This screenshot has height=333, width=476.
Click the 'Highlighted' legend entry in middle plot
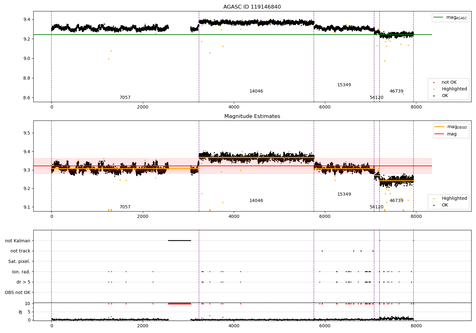pyautogui.click(x=454, y=199)
